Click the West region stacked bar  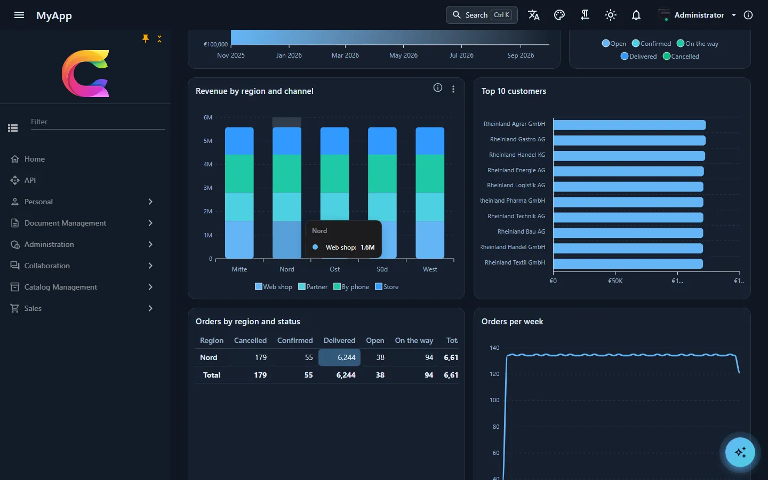(x=430, y=193)
